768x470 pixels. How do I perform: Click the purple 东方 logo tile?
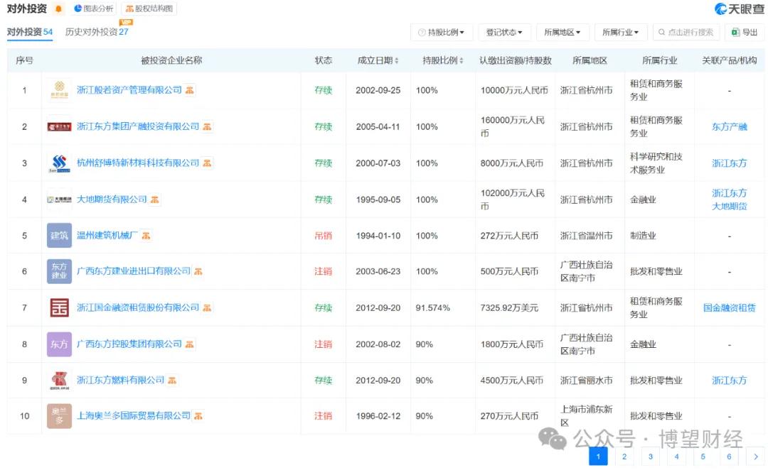pos(59,344)
